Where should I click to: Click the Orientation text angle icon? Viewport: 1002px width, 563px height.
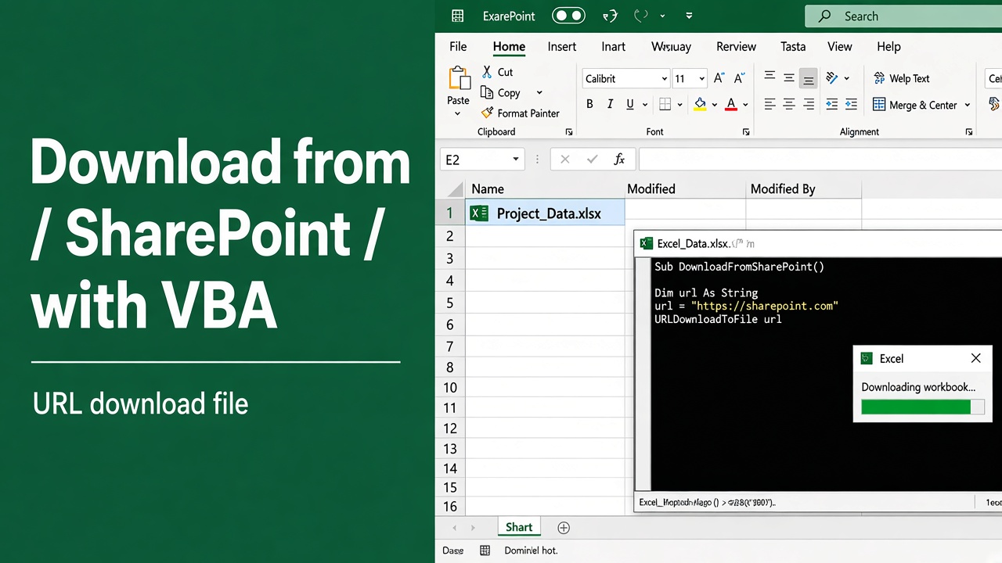click(831, 78)
